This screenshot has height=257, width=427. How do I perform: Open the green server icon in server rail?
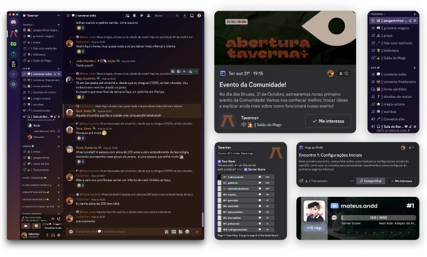click(13, 44)
